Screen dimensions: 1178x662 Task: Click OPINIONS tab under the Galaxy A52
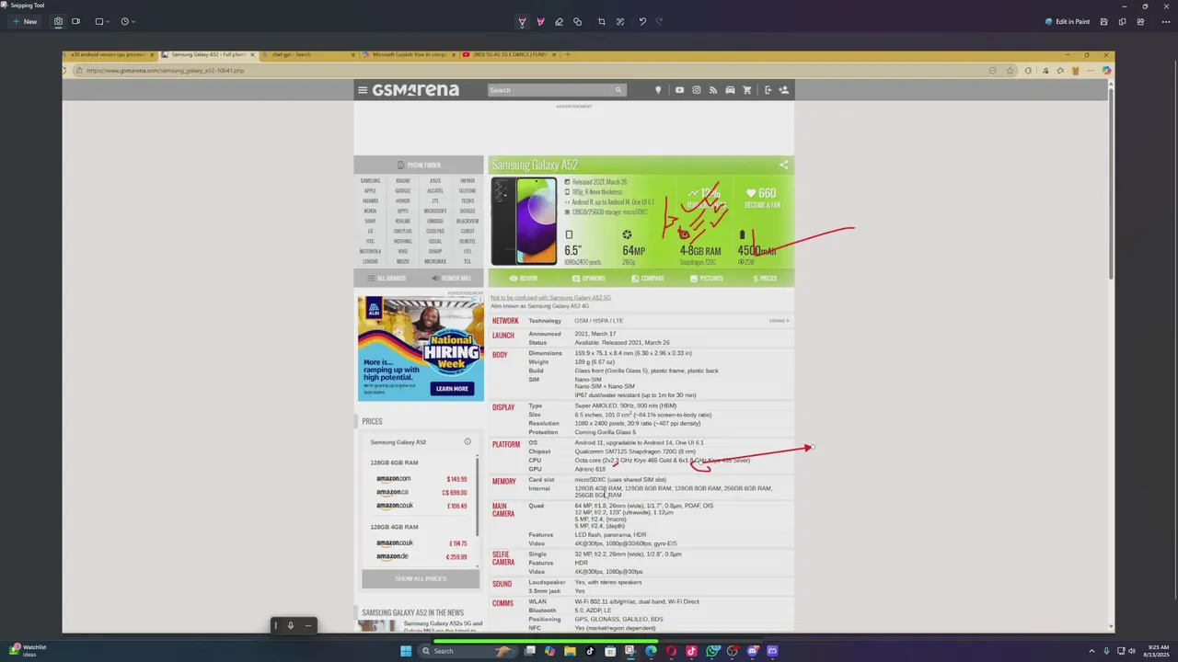pos(588,278)
